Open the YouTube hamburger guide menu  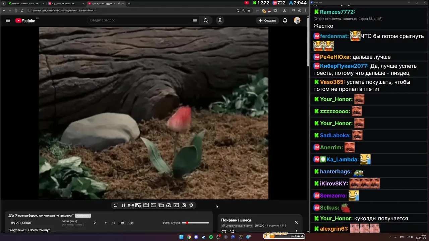8,20
